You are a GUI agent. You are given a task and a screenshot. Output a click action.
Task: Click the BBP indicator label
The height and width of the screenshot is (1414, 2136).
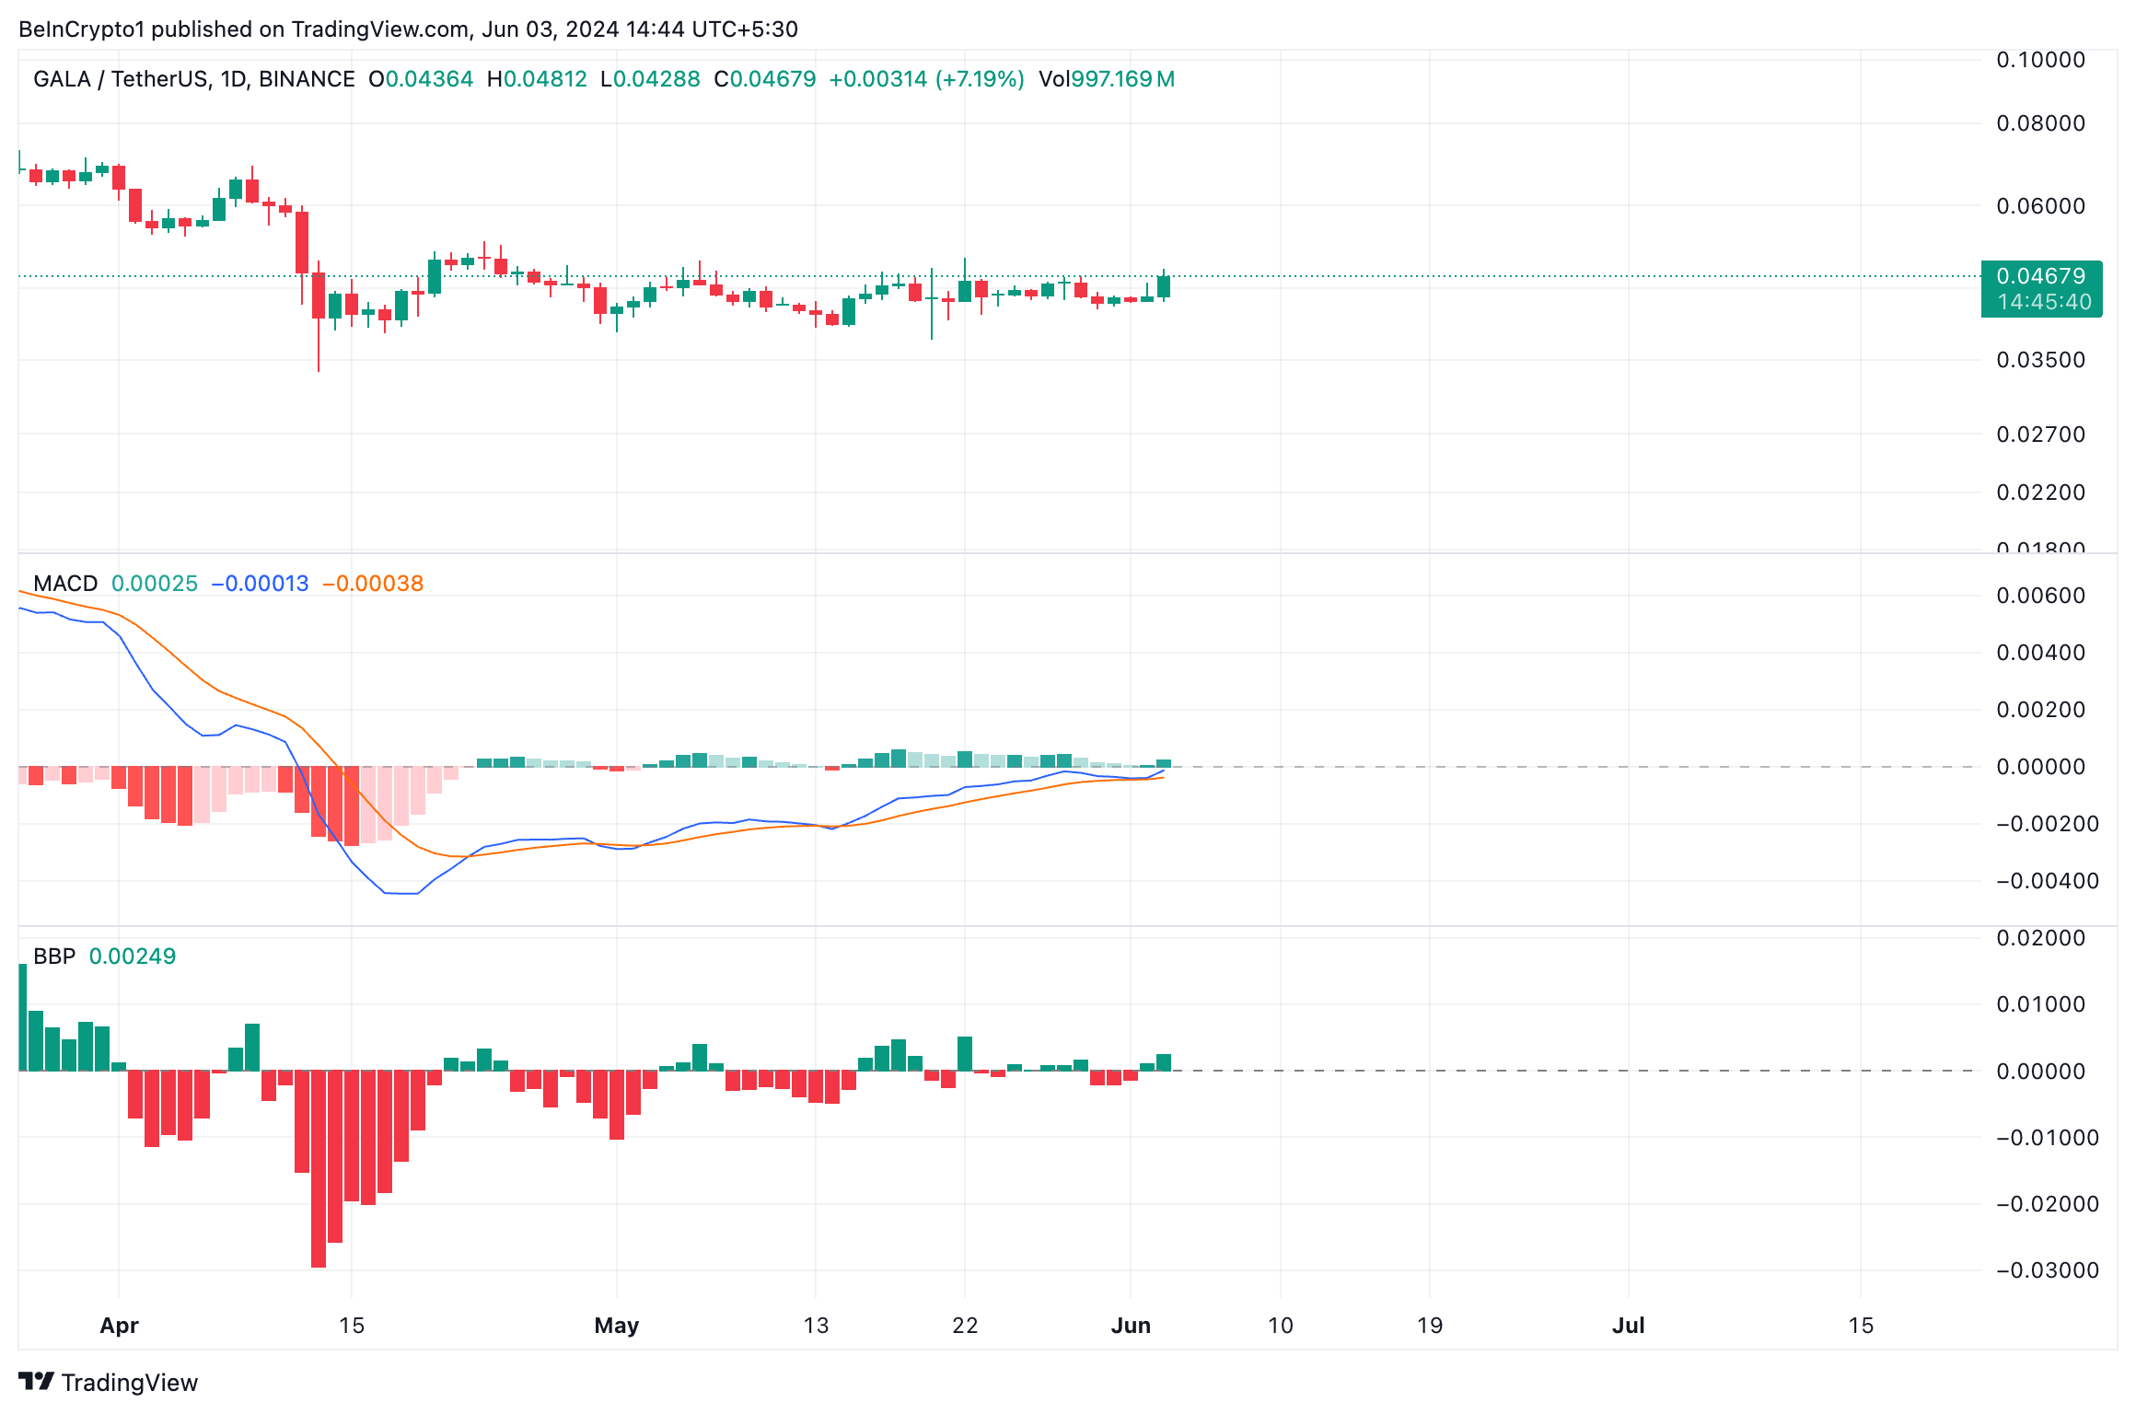(x=54, y=956)
